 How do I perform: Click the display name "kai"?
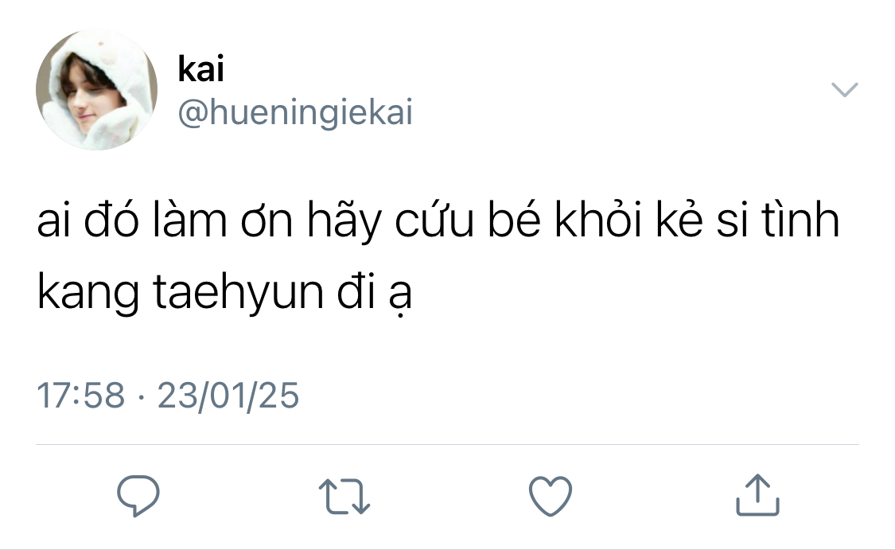[x=200, y=70]
